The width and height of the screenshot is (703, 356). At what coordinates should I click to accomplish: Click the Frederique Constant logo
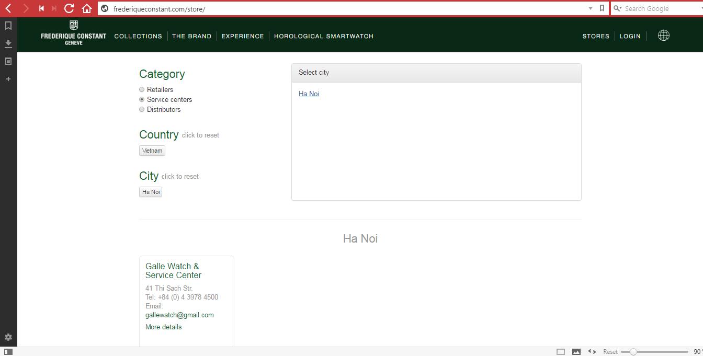click(x=73, y=33)
